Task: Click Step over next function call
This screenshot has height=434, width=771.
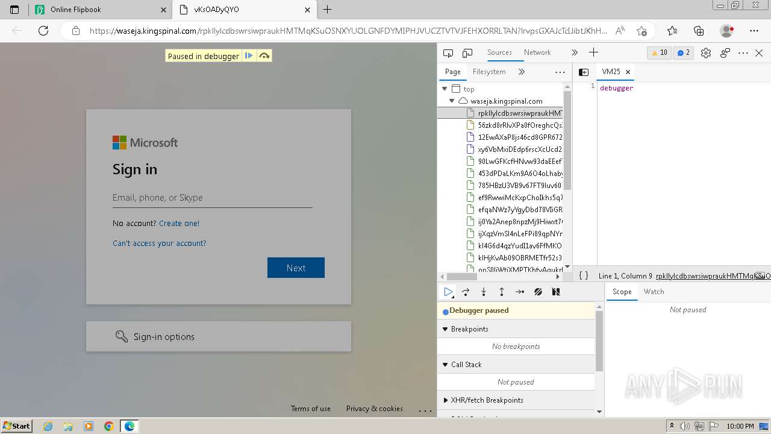Action: click(x=466, y=292)
